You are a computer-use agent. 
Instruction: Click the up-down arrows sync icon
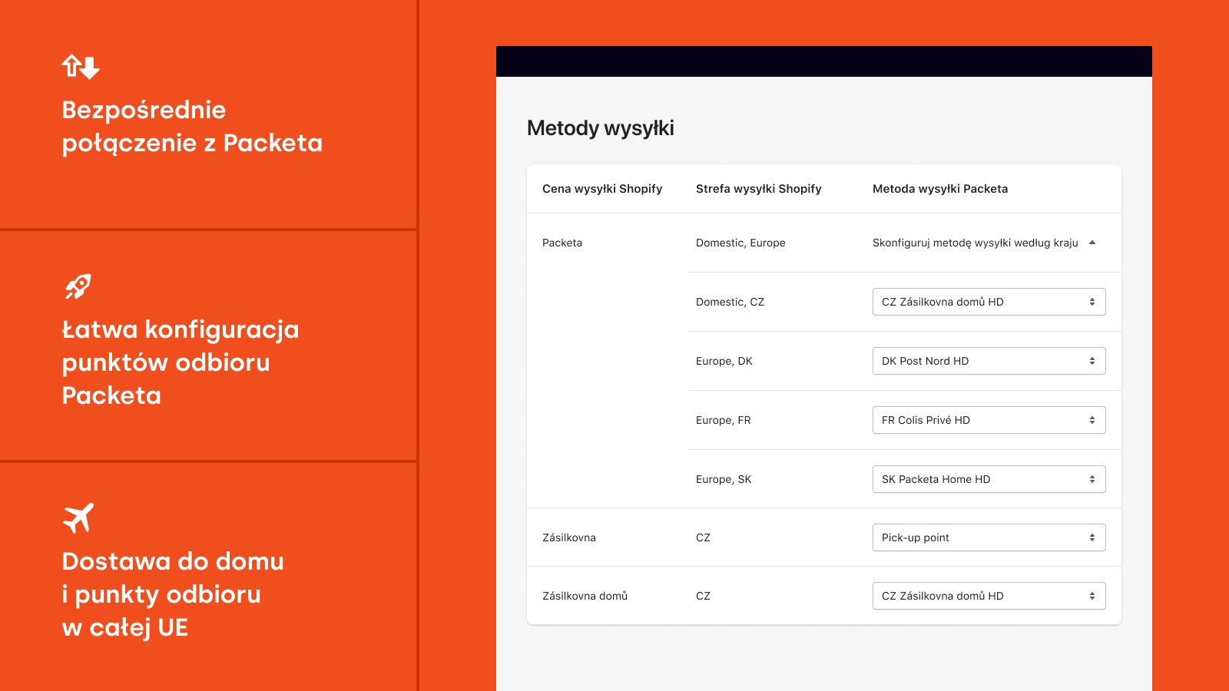click(x=81, y=67)
